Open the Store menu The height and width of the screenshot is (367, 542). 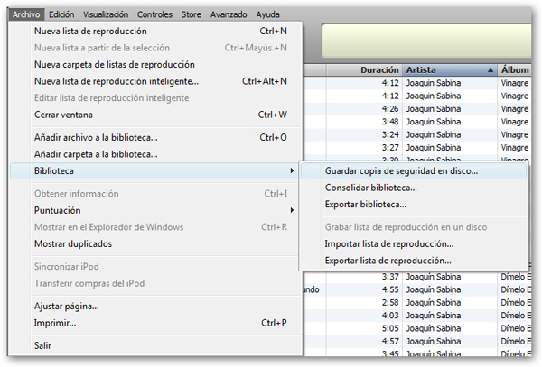192,14
